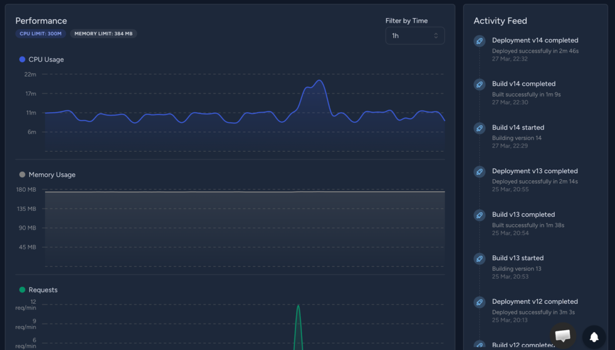
Task: Open the chat feedback bubble
Action: [563, 335]
